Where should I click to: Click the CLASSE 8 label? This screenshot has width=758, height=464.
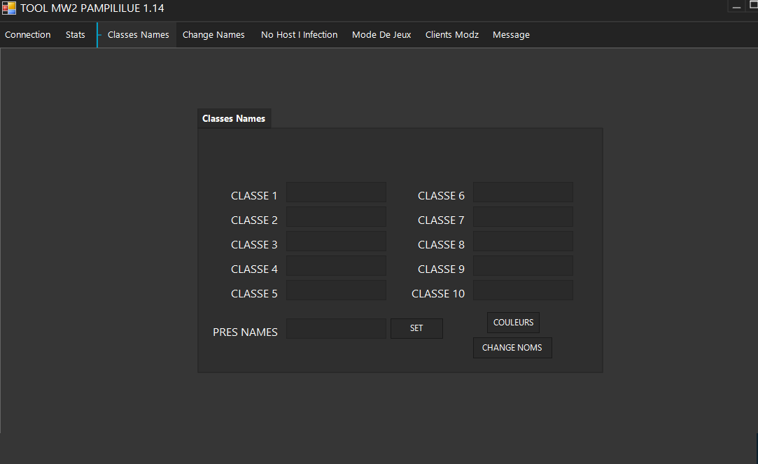[442, 245]
